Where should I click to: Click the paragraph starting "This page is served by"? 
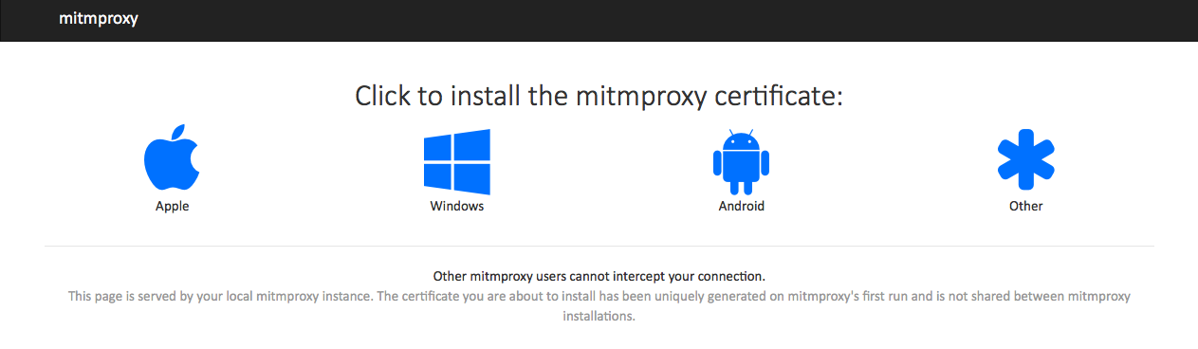pos(599,306)
